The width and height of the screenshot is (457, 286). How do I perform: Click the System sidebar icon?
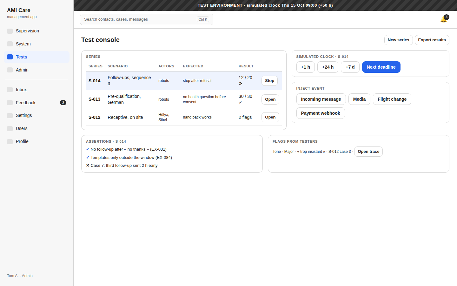(10, 44)
